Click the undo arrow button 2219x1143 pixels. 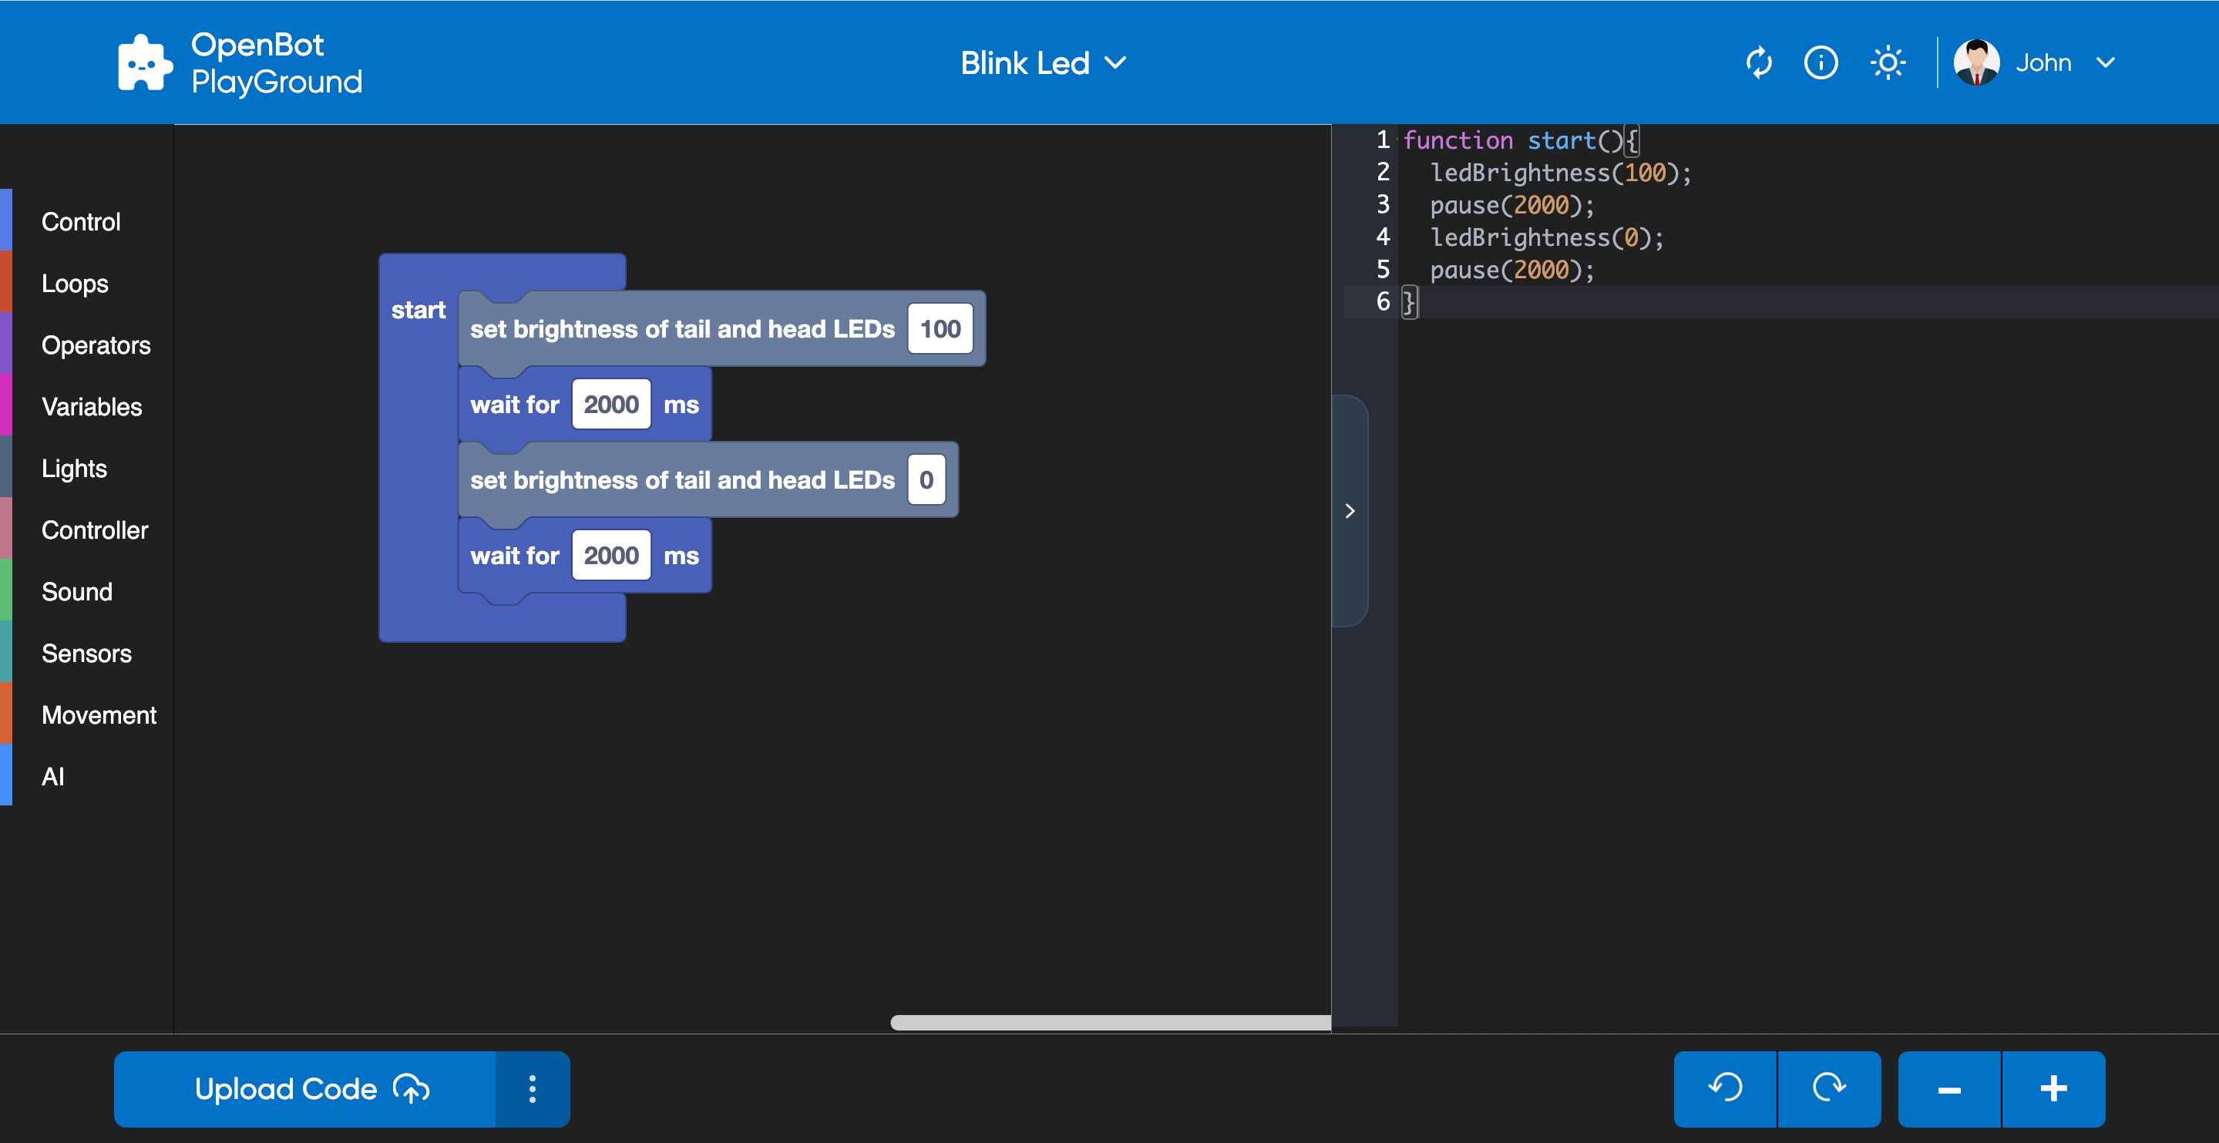1724,1089
